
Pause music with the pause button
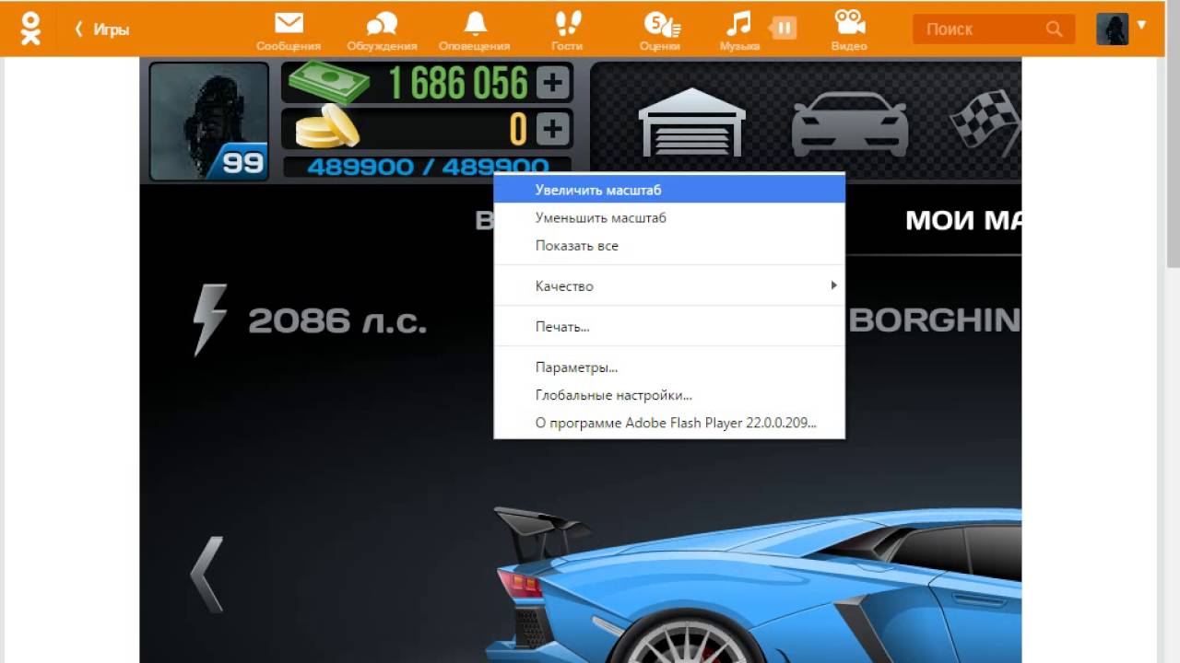[x=783, y=29]
